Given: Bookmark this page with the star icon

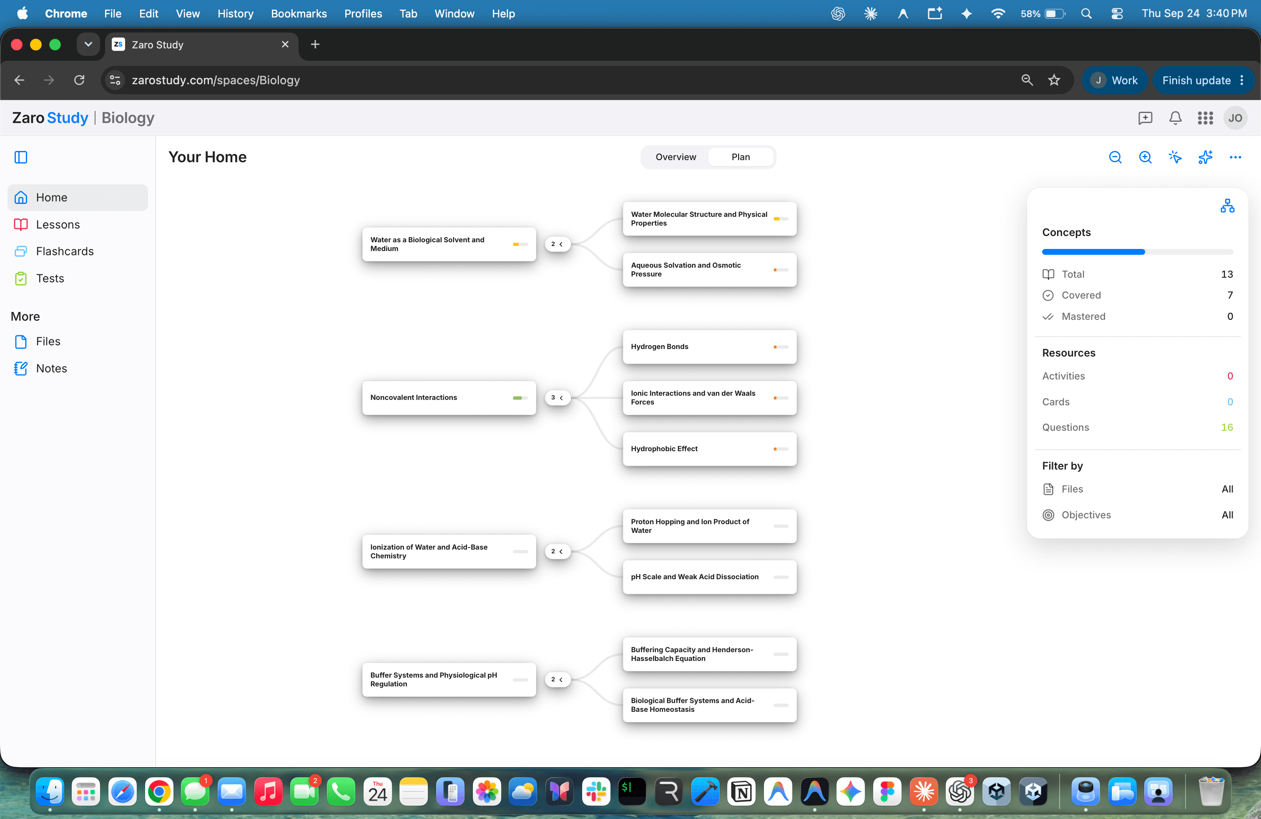Looking at the screenshot, I should click(x=1054, y=80).
